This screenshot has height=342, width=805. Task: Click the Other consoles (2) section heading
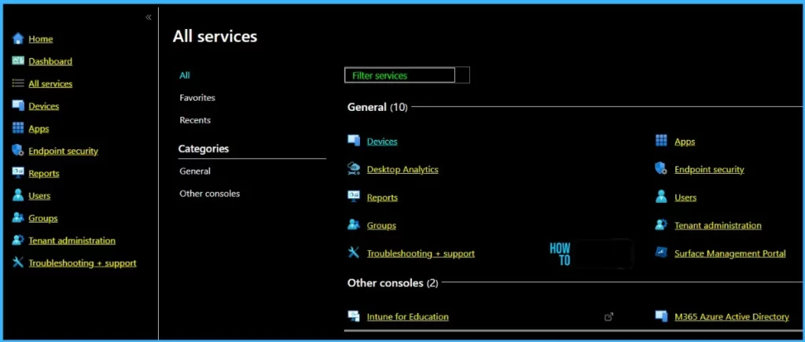point(393,283)
